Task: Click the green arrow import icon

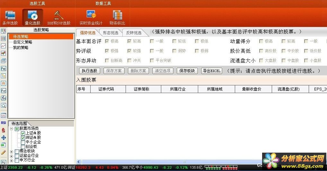Action: coord(3,145)
